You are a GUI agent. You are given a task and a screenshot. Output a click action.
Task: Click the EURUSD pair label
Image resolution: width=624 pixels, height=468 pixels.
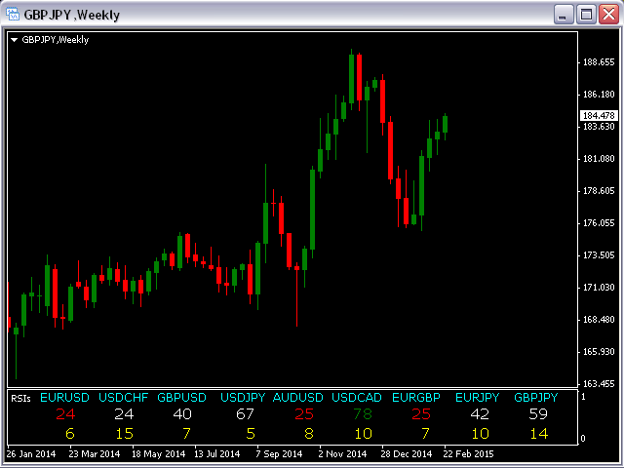pos(65,398)
